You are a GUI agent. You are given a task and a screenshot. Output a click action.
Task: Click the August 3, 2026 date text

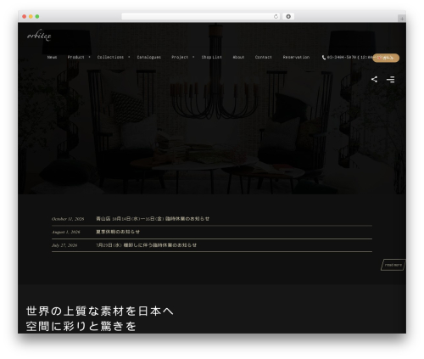tap(66, 232)
